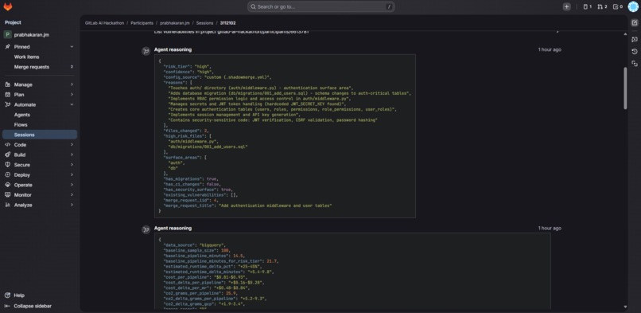Open chat history clock icon
The width and height of the screenshot is (641, 313).
point(635,52)
